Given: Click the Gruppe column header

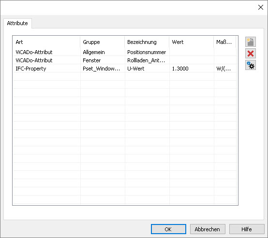Looking at the screenshot, I should click(x=103, y=42).
